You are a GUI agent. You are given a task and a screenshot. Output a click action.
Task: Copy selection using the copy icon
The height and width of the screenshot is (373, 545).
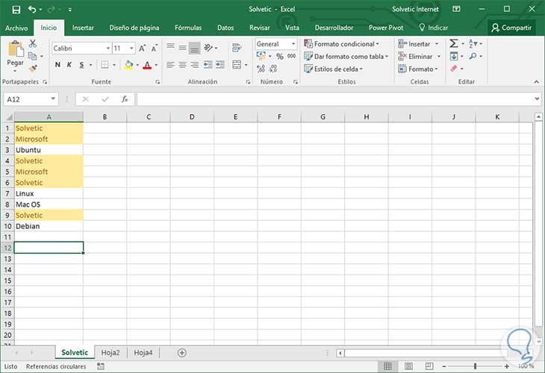32,56
